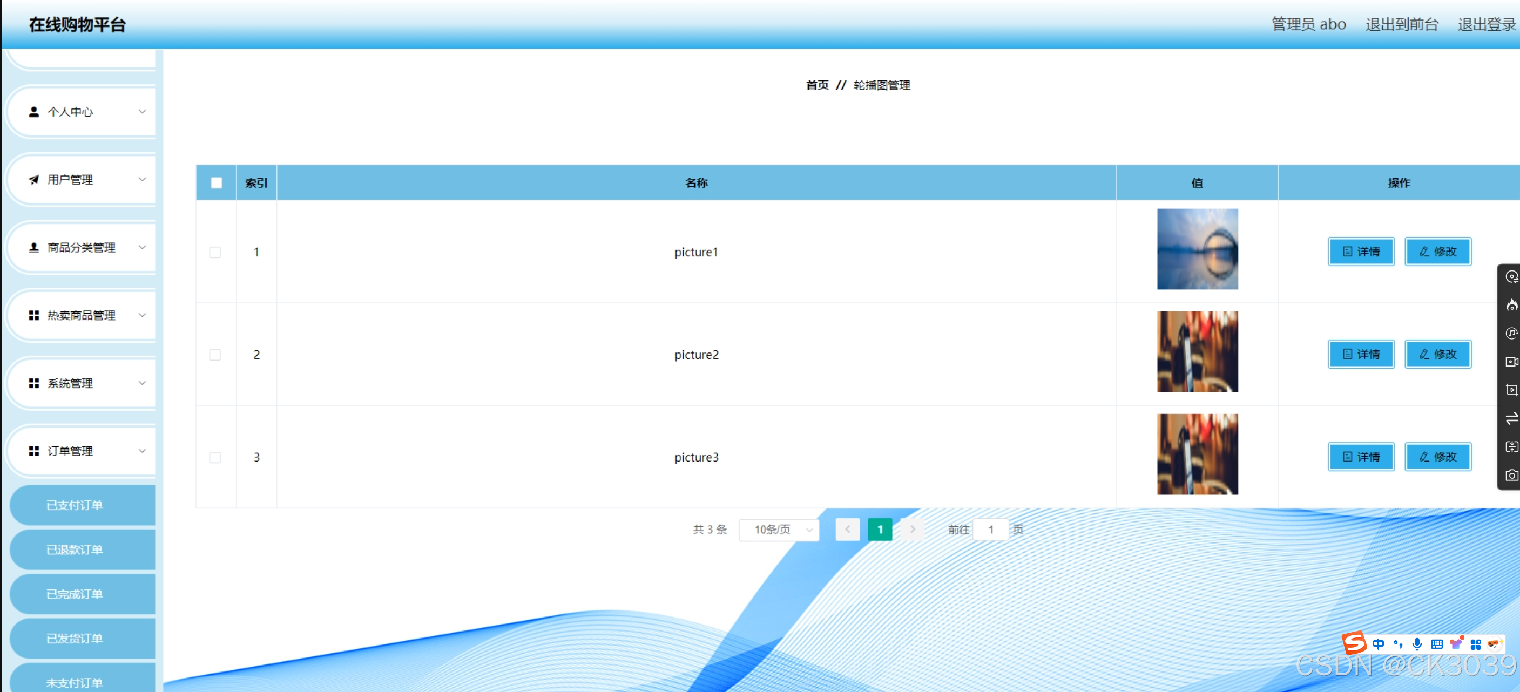Check the checkbox for picture1 row
Screen dimensions: 1520x692
pos(215,252)
